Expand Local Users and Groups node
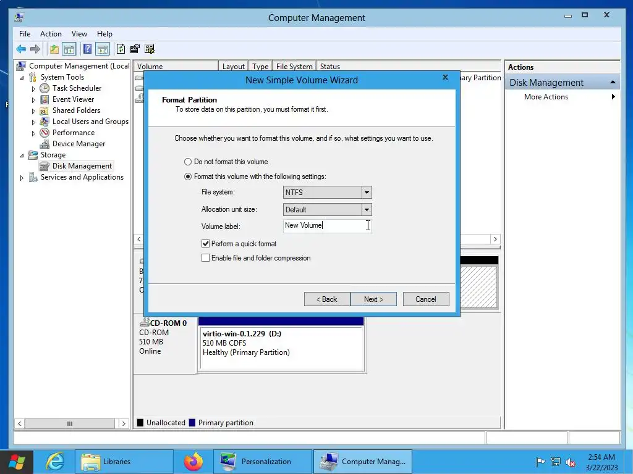Image resolution: width=633 pixels, height=474 pixels. pyautogui.click(x=33, y=122)
